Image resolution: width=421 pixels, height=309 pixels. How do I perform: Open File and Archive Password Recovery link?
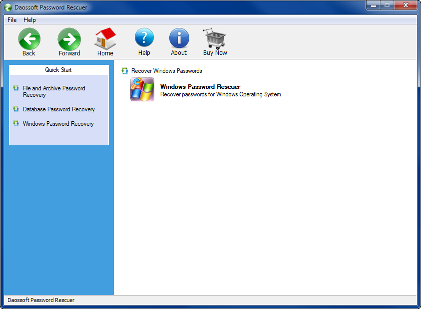tap(54, 91)
